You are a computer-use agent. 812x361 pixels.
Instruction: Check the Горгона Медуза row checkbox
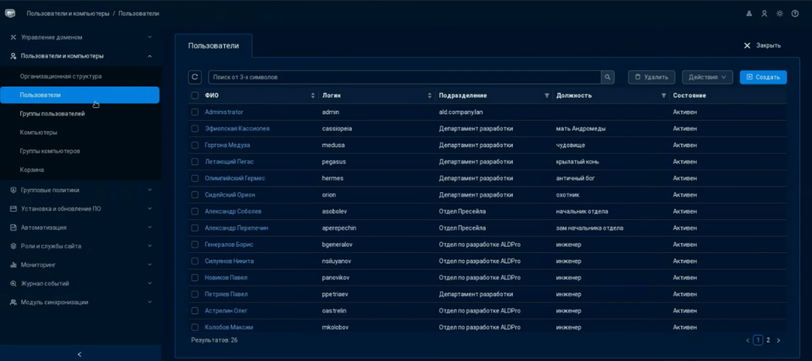pos(195,145)
